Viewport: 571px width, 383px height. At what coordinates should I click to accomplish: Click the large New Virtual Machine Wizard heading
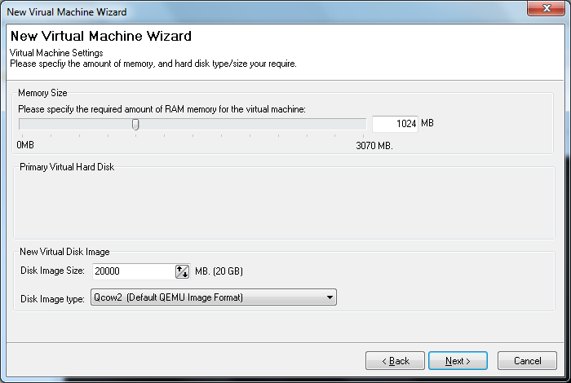[x=101, y=36]
